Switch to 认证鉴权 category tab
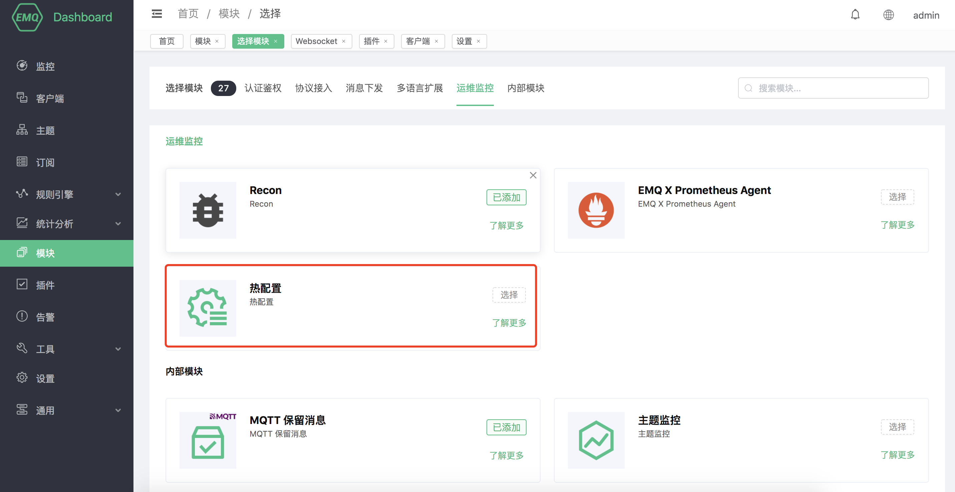The width and height of the screenshot is (955, 492). (x=263, y=88)
